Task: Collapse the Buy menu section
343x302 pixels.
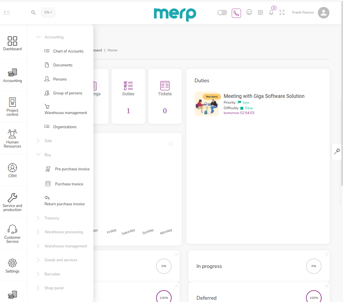Action: (x=48, y=155)
